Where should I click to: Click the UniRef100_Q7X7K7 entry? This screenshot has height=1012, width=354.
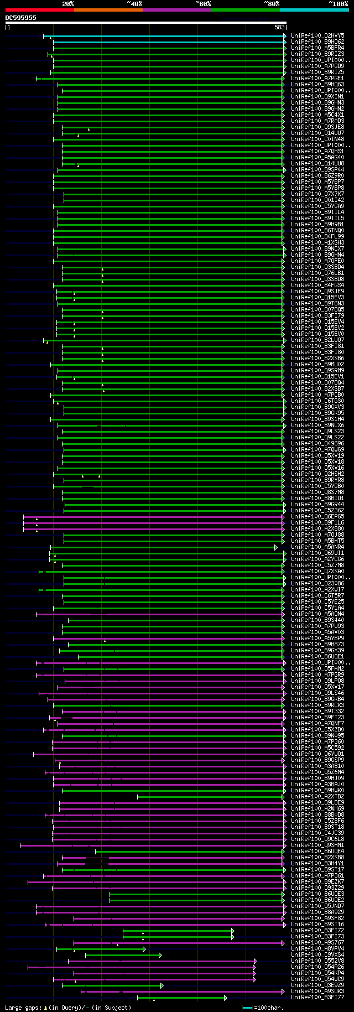[x=317, y=194]
